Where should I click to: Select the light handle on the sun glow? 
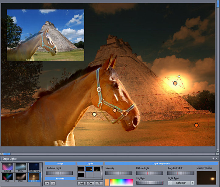[x=175, y=83]
